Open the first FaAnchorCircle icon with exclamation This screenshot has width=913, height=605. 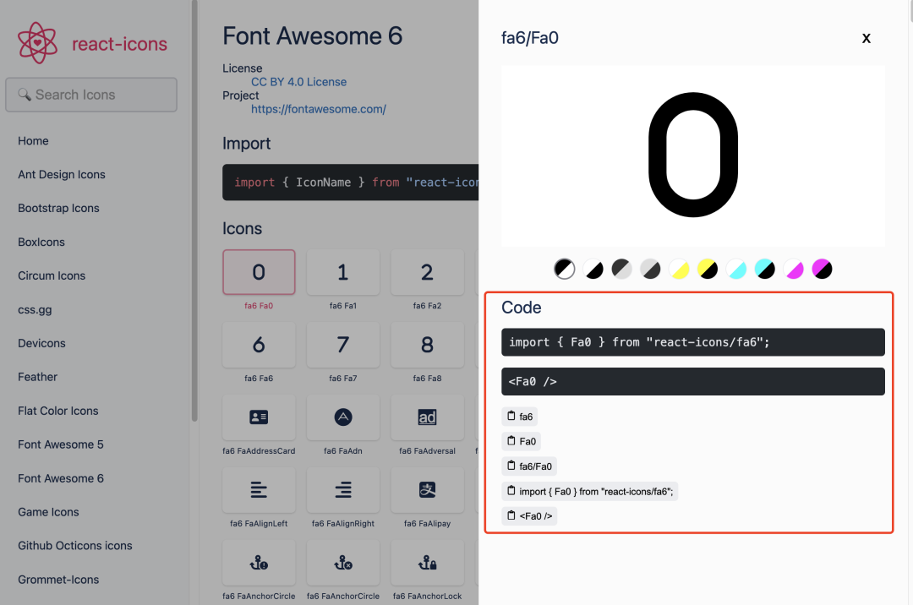pyautogui.click(x=259, y=563)
